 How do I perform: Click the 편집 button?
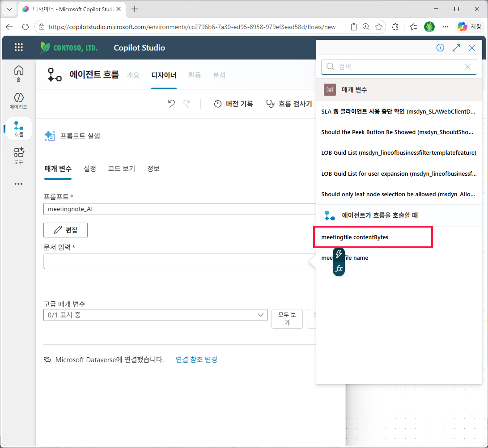pos(65,230)
